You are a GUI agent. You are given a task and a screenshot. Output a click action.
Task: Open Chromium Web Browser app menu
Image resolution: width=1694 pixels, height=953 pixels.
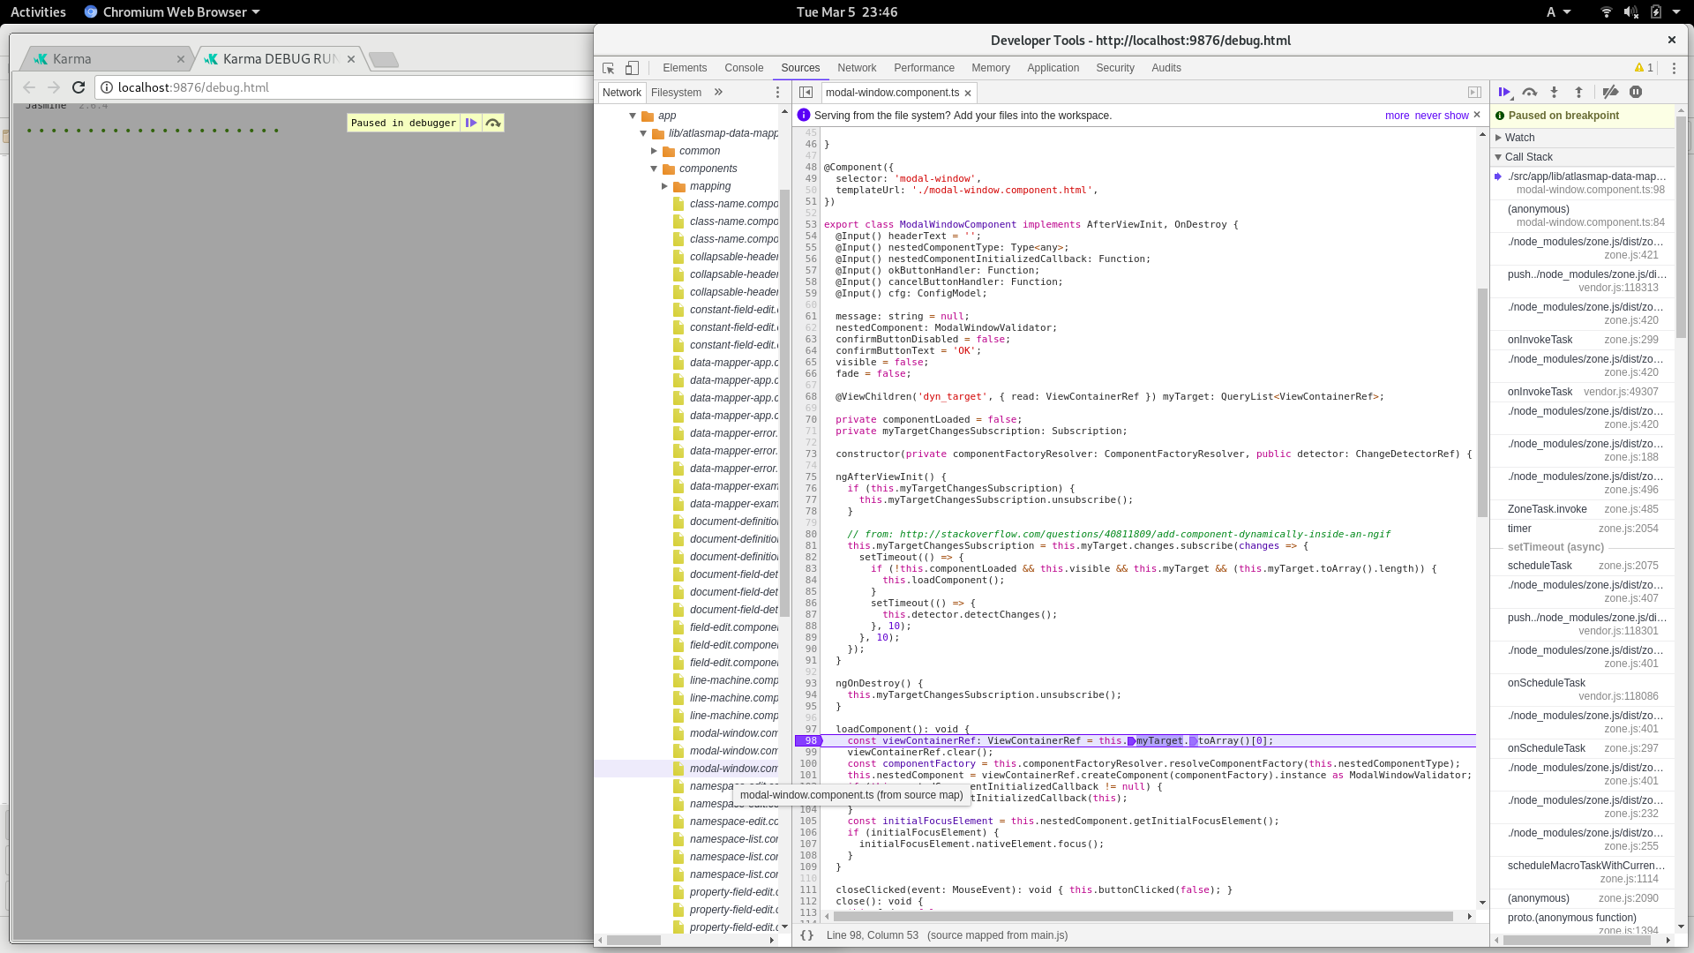click(173, 11)
